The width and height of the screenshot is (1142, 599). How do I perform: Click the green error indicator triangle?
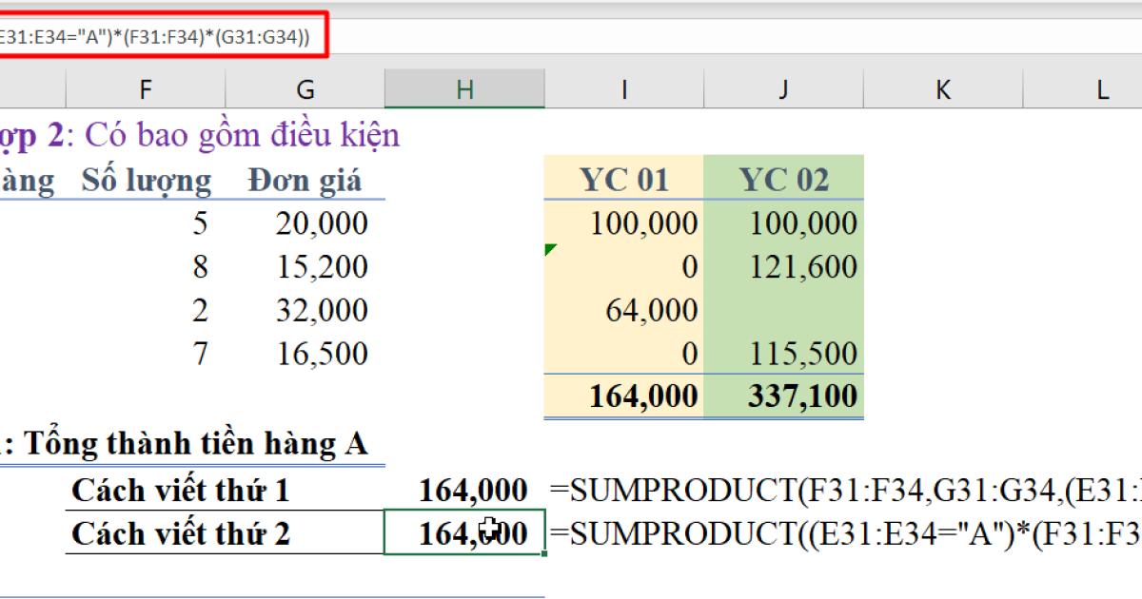(x=550, y=247)
